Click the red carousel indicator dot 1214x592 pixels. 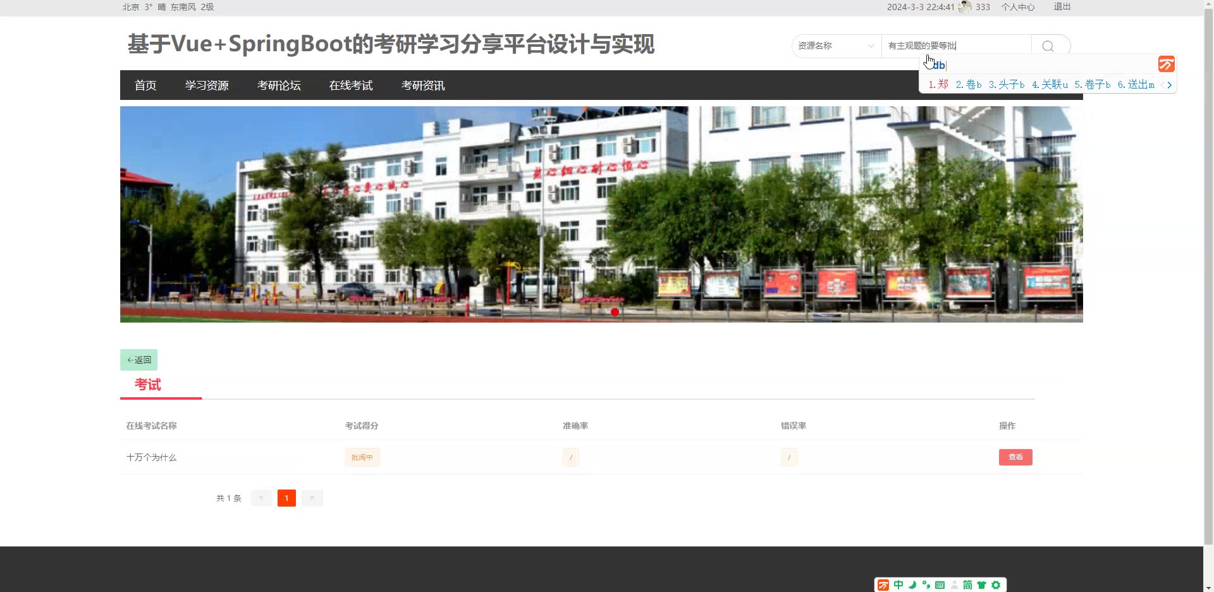pos(615,312)
